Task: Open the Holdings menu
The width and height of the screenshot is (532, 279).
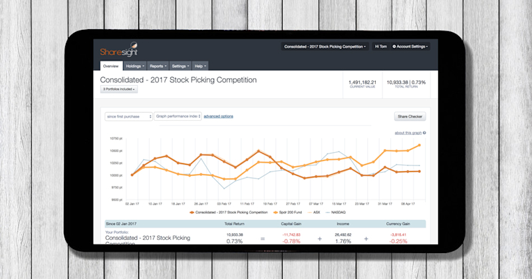Action: point(135,66)
